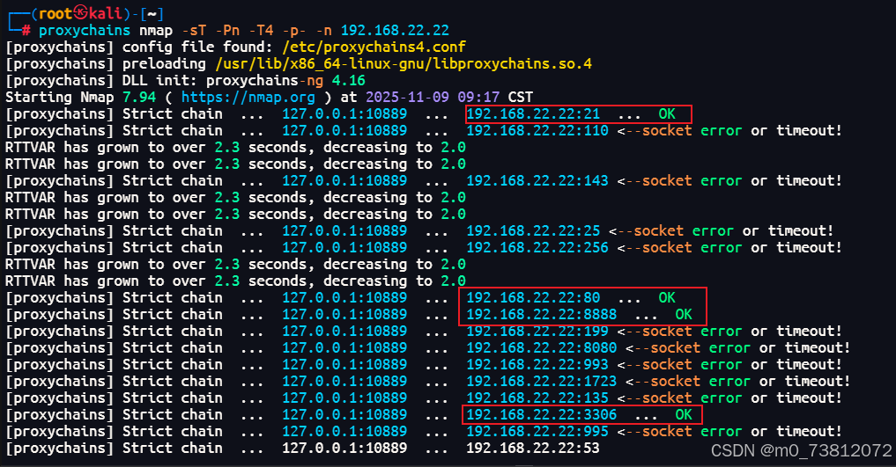Click the nmap word in the command
Screen dimensions: 896x467
(x=156, y=30)
